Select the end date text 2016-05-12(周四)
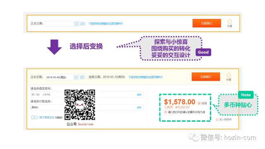Screen dimensions: 265x149 (114, 77)
